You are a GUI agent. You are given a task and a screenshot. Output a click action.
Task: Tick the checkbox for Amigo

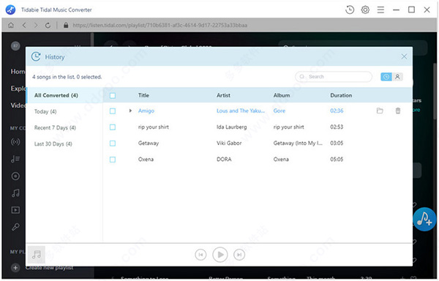pos(113,111)
